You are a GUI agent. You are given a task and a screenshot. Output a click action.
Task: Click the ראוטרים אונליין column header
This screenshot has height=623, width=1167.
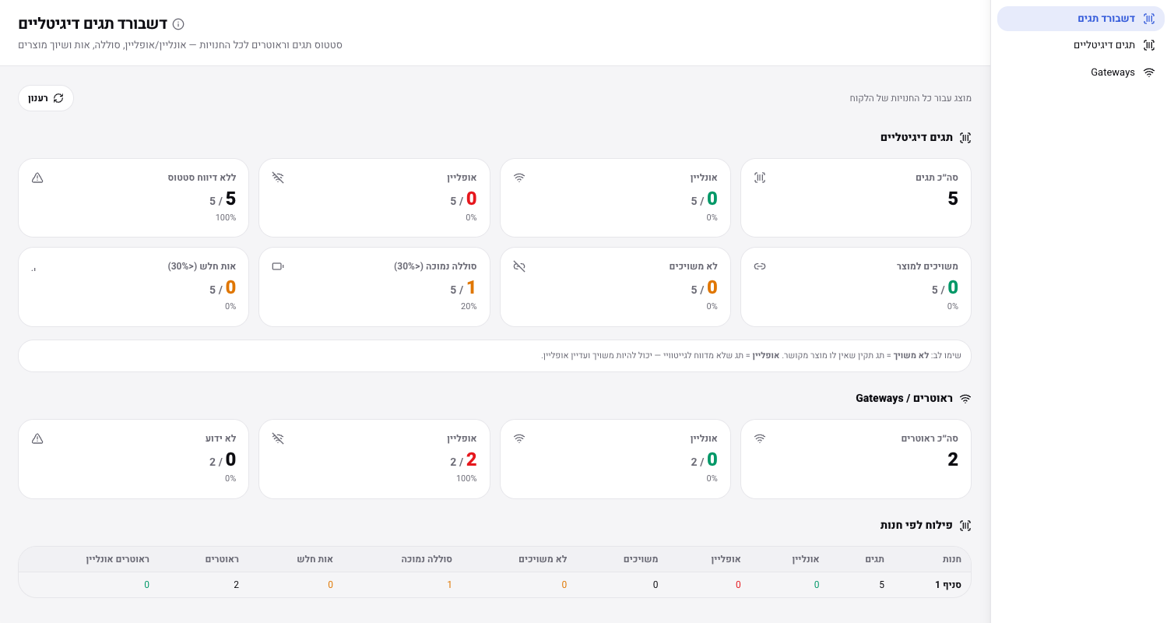118,559
